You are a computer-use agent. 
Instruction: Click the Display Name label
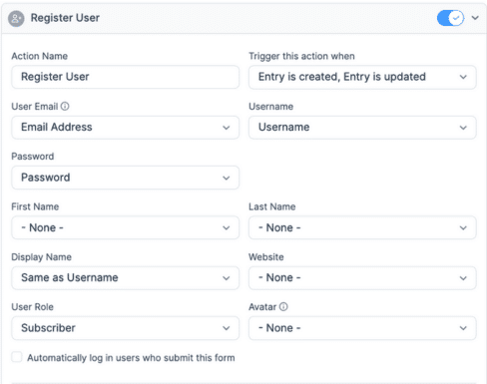tap(42, 257)
